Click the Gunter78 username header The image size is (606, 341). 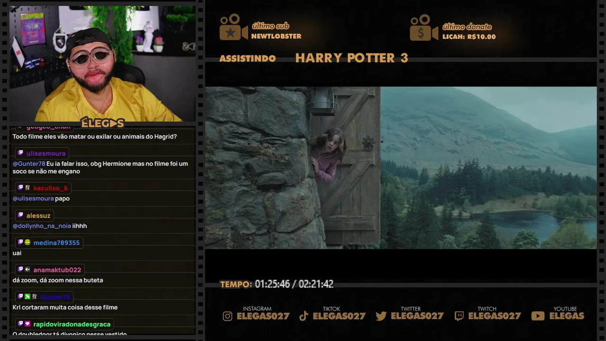coord(55,297)
